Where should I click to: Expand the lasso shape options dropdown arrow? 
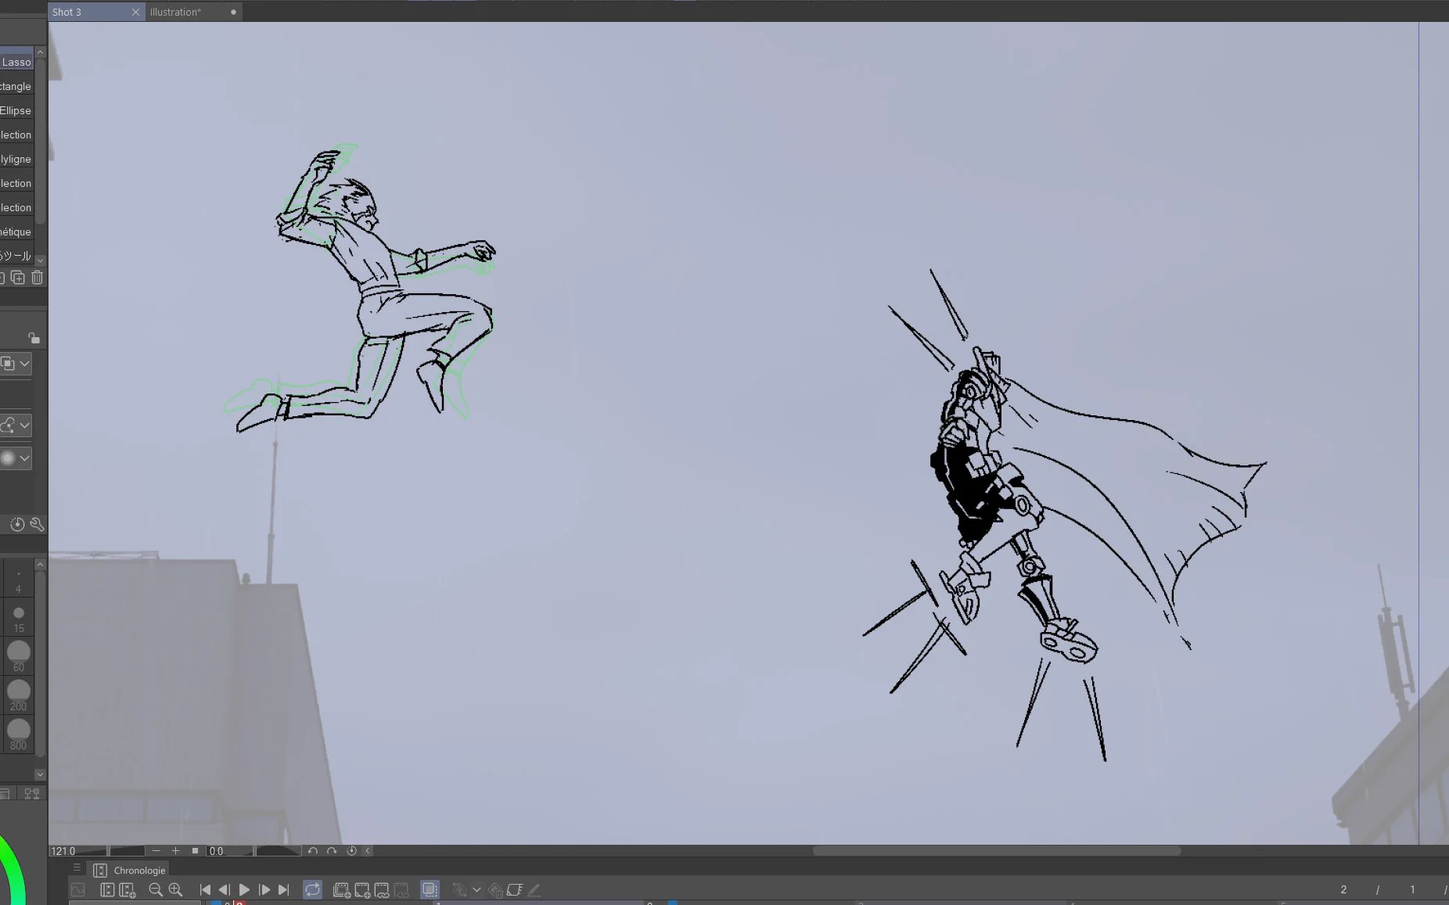point(25,426)
